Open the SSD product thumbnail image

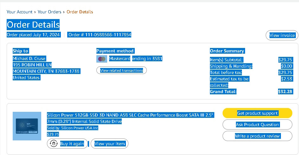27,126
